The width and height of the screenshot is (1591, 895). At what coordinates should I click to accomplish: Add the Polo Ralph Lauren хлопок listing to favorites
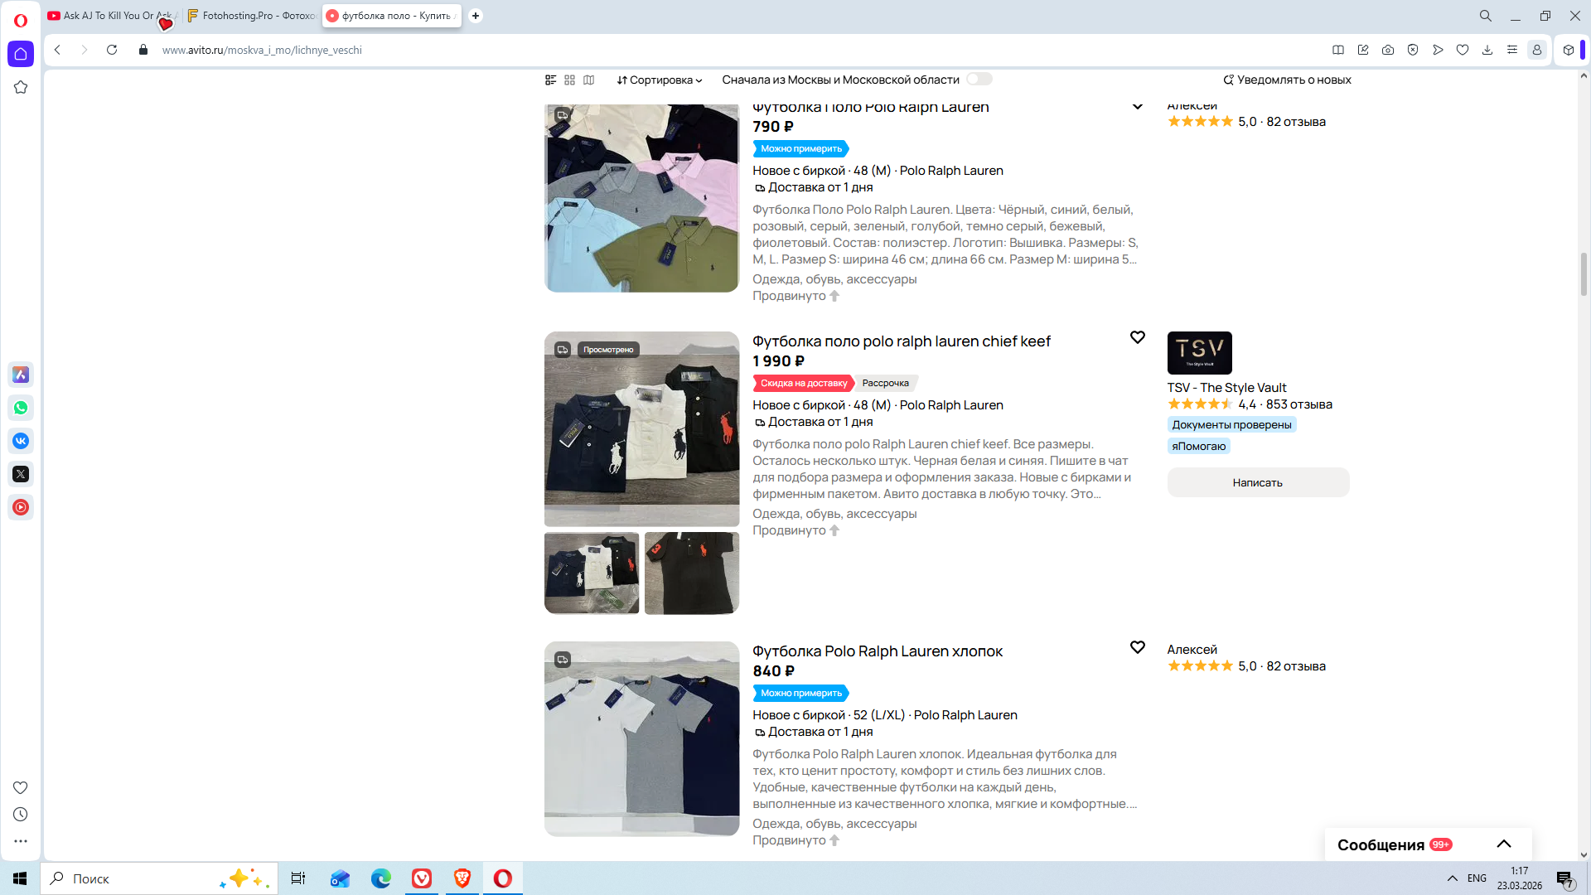click(x=1138, y=647)
